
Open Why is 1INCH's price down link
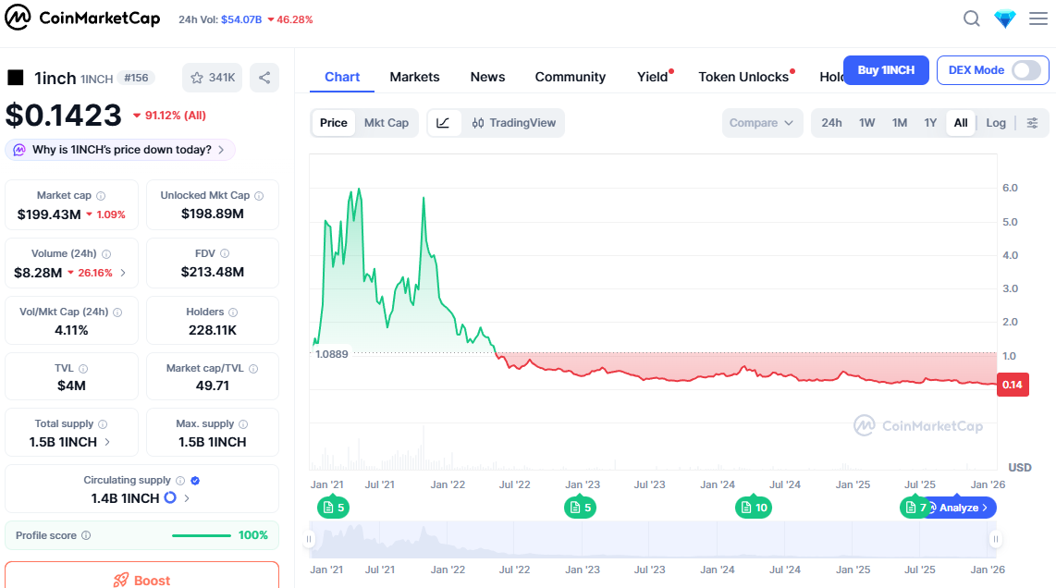tap(120, 150)
